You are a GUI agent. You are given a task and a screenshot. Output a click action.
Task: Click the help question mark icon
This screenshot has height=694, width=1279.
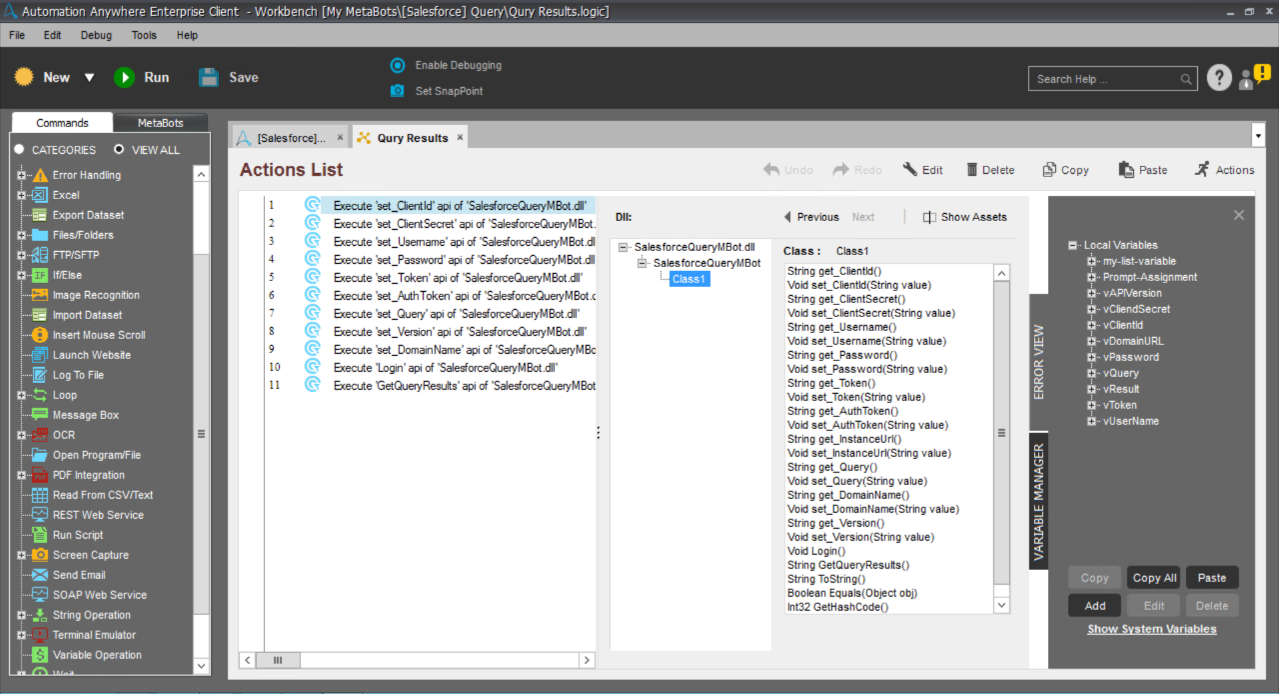pos(1219,79)
